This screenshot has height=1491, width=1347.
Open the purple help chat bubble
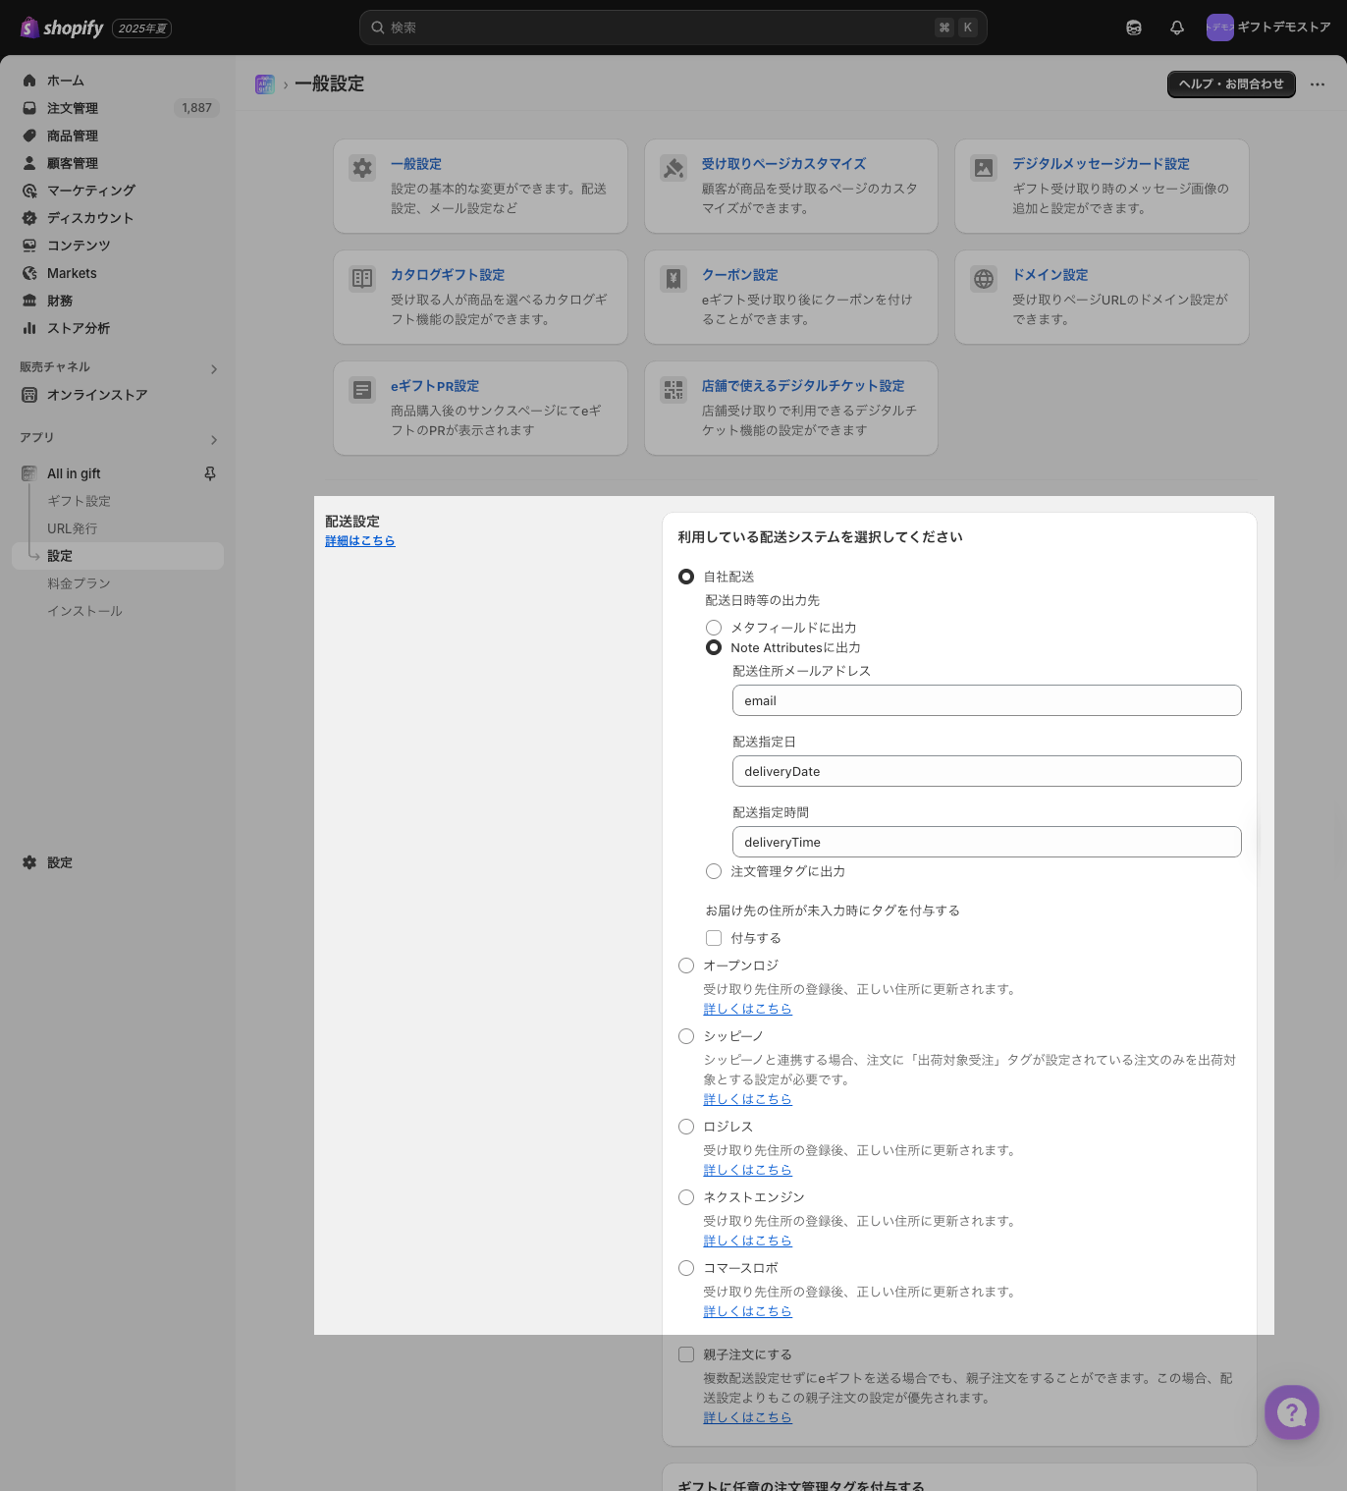(x=1291, y=1412)
